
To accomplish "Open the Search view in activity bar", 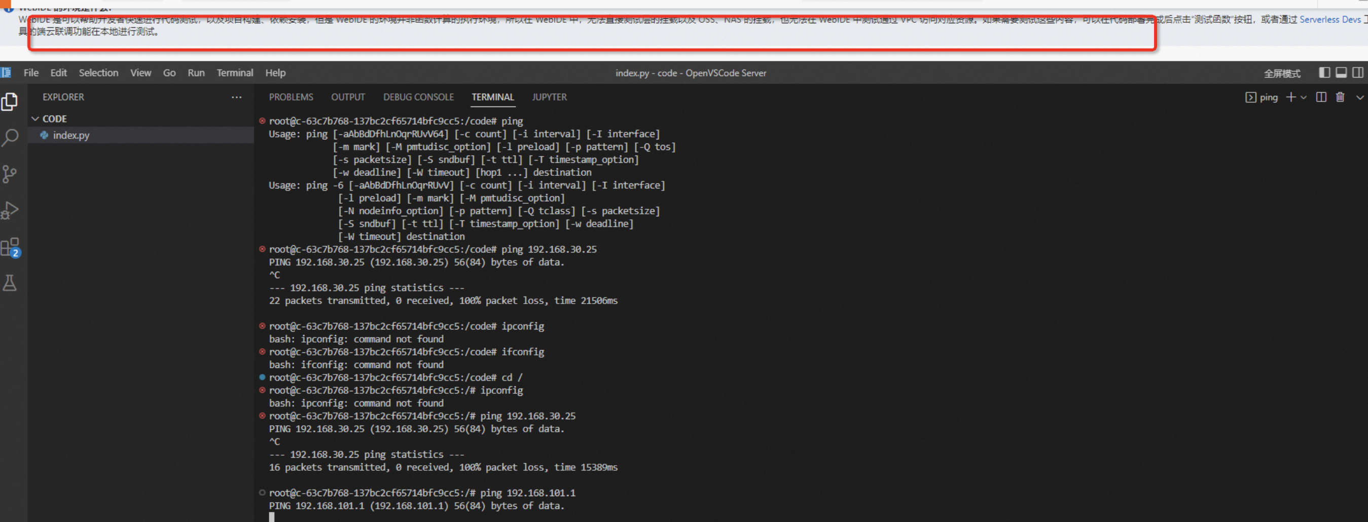I will pyautogui.click(x=10, y=137).
